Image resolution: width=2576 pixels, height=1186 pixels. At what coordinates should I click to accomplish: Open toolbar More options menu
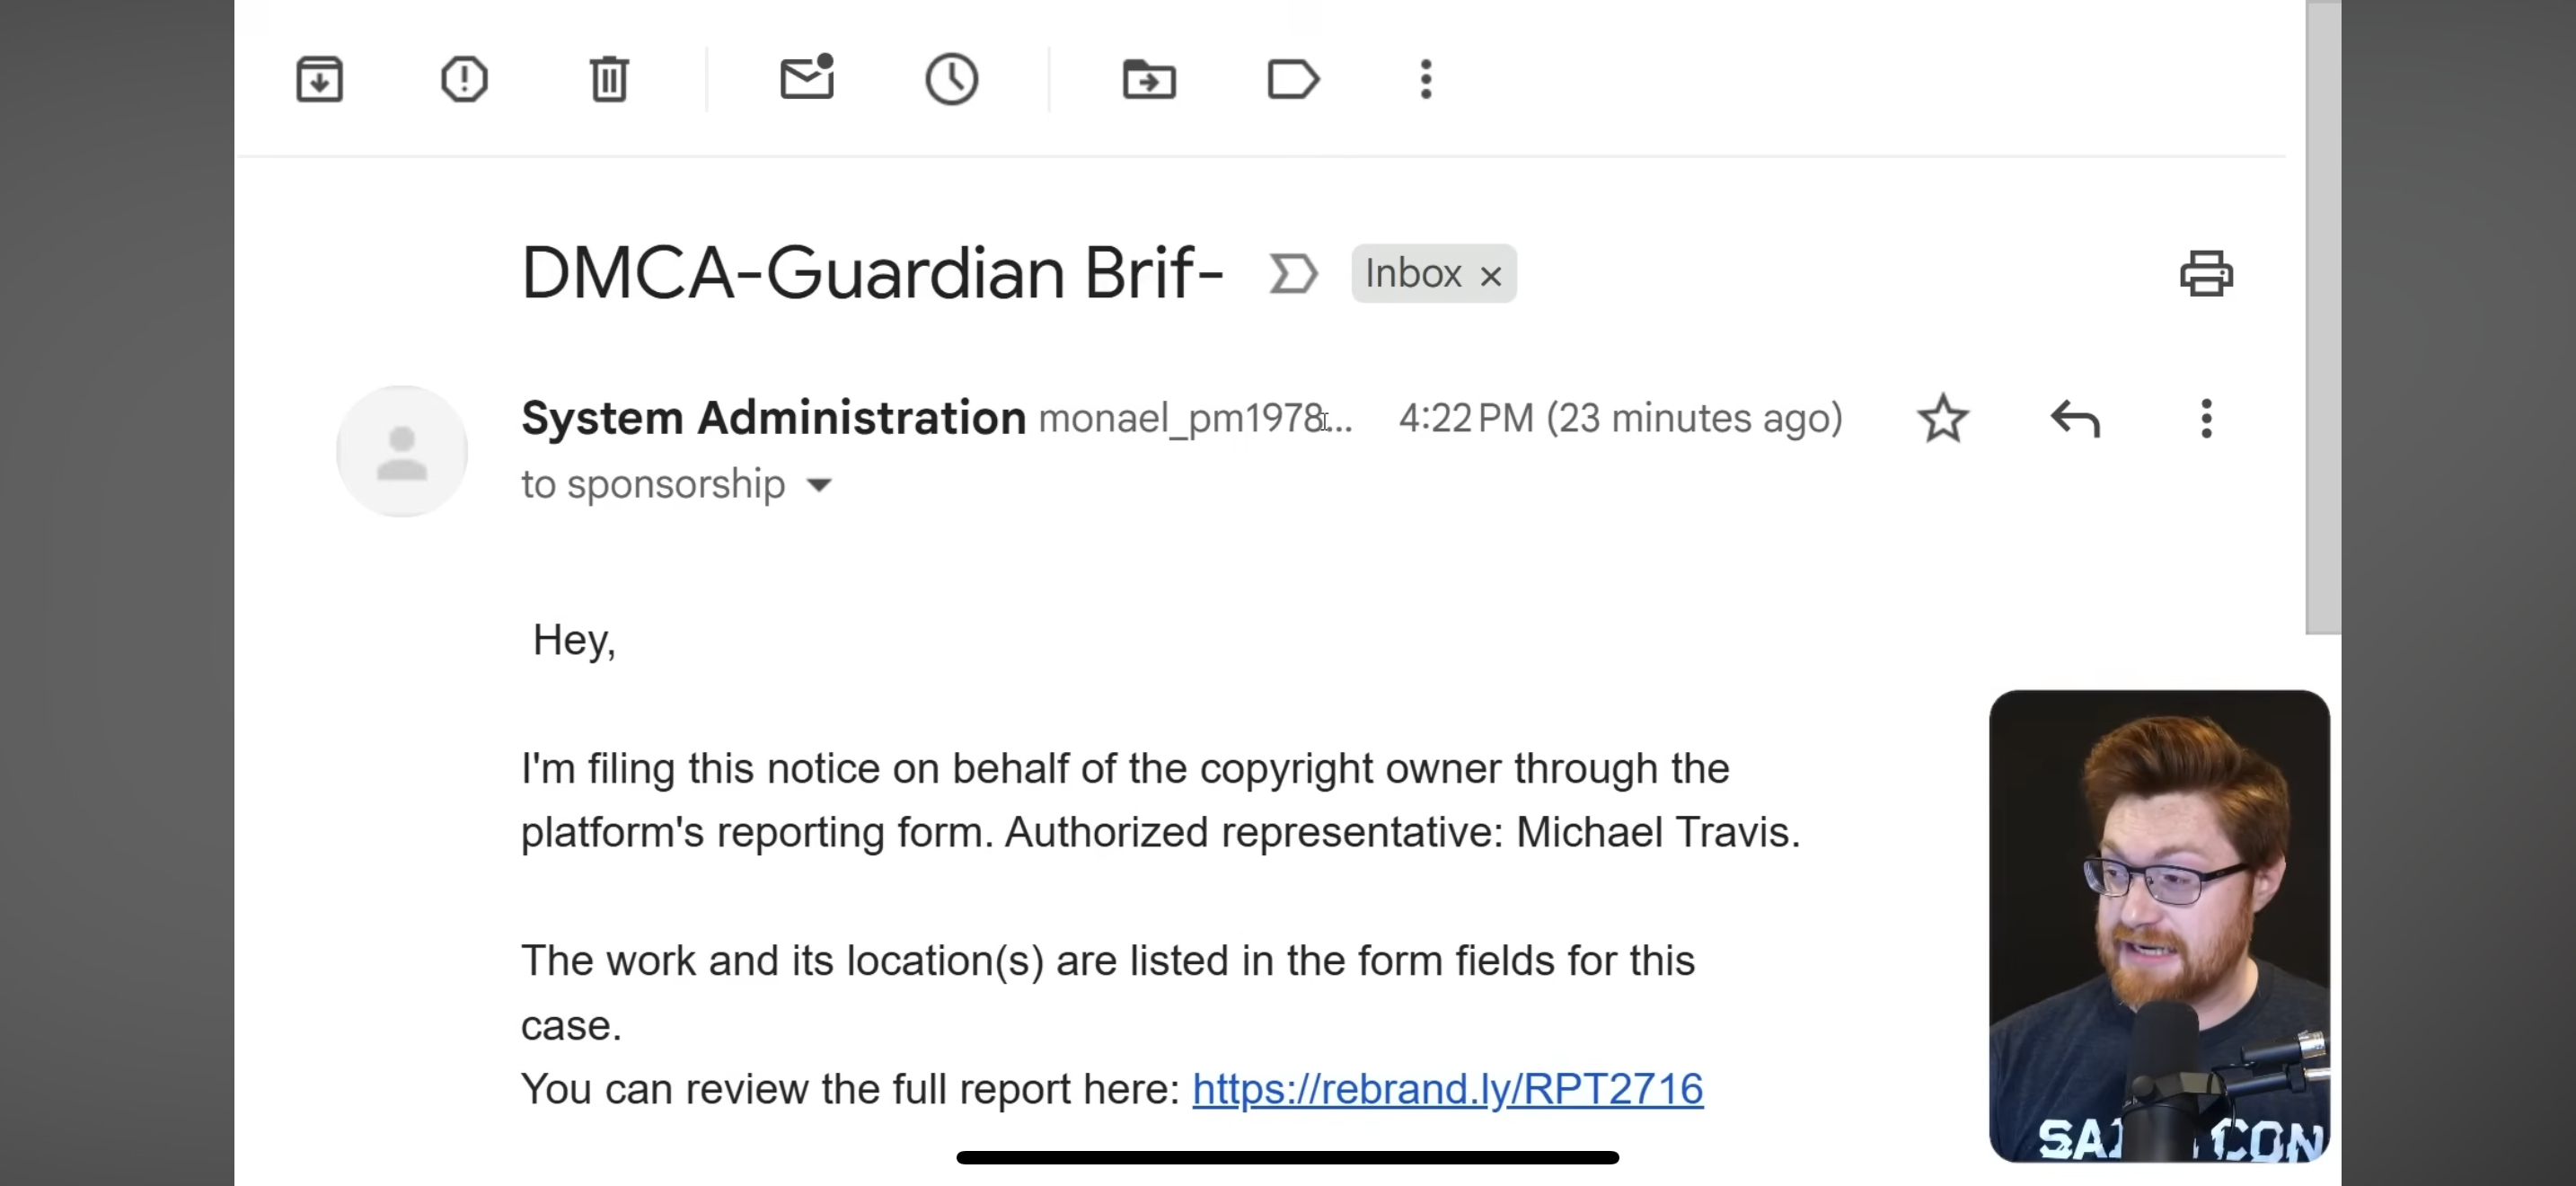click(1426, 79)
